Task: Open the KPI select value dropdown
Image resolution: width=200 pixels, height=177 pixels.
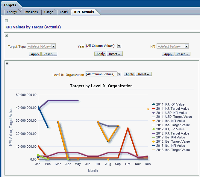Action: pos(187,46)
